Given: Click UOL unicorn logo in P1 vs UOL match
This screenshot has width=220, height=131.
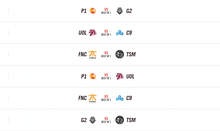Looking at the screenshot, I should (x=120, y=76).
